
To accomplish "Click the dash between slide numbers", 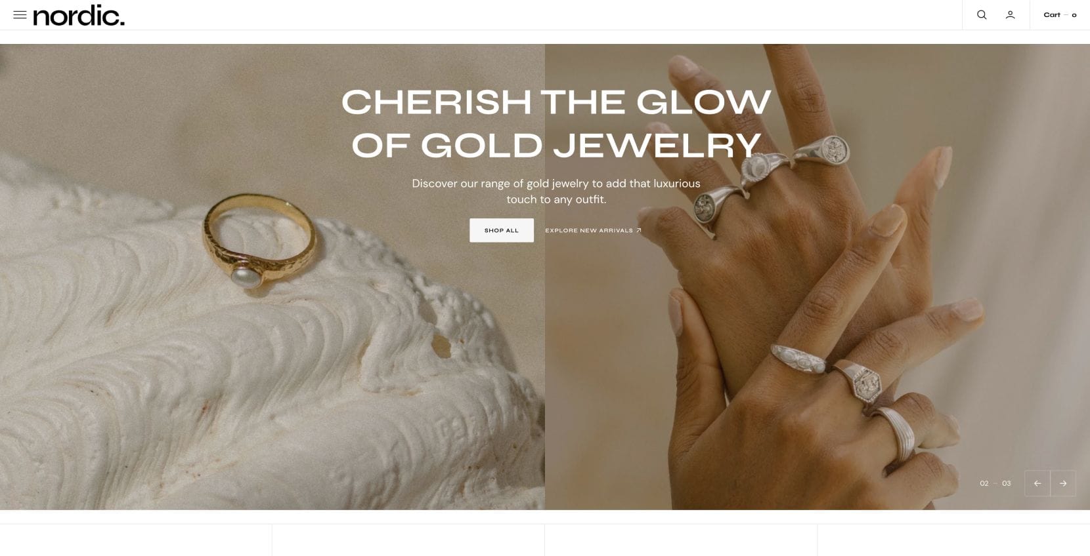I will [x=995, y=483].
